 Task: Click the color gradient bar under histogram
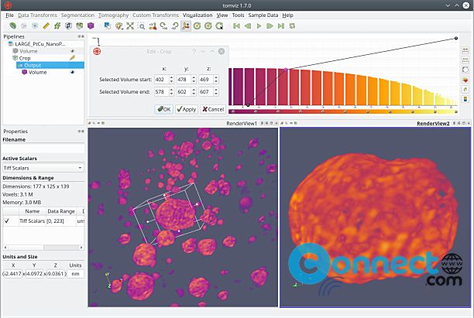[343, 111]
